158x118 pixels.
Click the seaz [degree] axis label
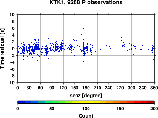86,96
